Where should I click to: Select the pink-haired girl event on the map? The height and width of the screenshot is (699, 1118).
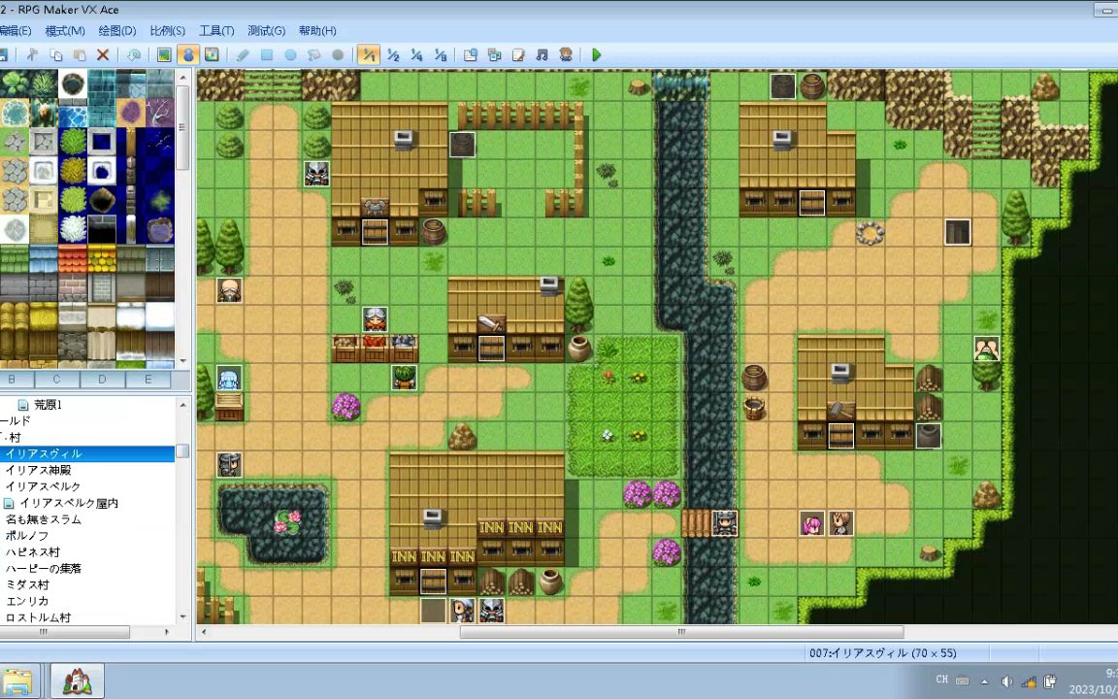(x=811, y=523)
